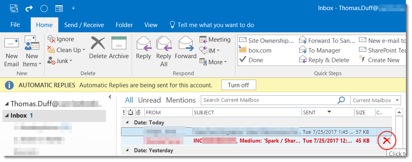Sort messages by SIZE column
This screenshot has height=162, width=412.
[x=364, y=113]
